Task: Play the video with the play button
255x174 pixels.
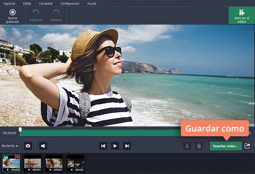Action: pos(115,146)
